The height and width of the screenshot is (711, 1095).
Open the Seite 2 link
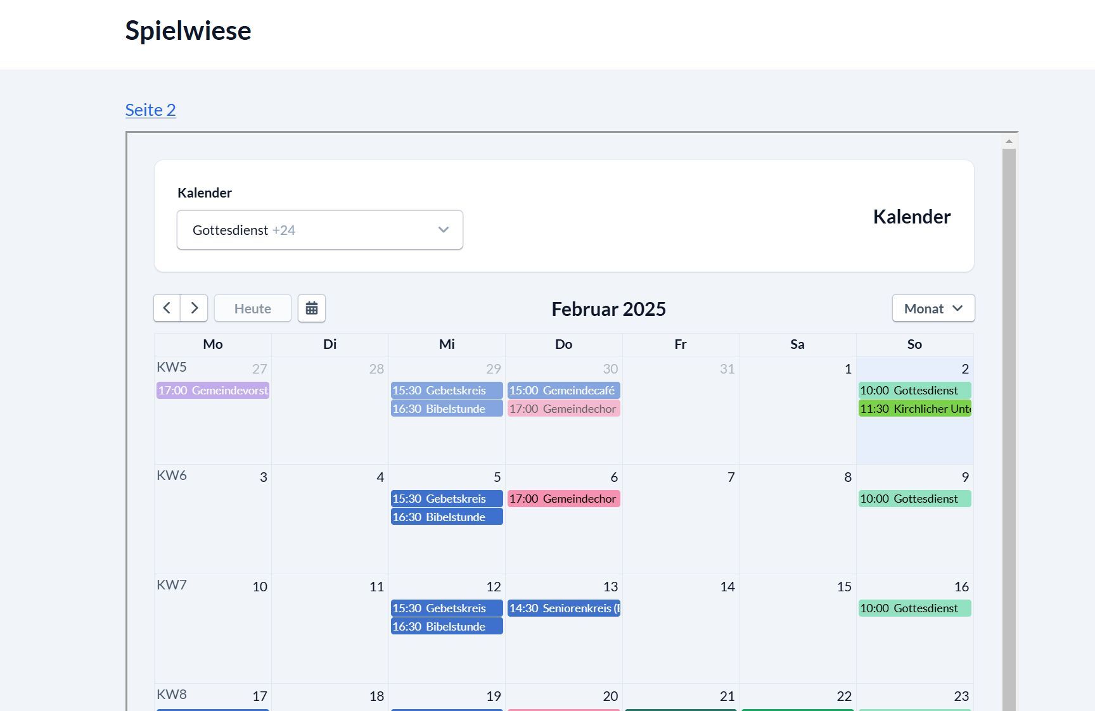150,110
